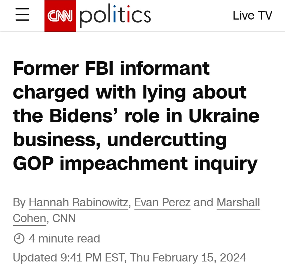Click headline line mentioning Bidens' role in Ukraine
The height and width of the screenshot is (271, 285).
[136, 116]
